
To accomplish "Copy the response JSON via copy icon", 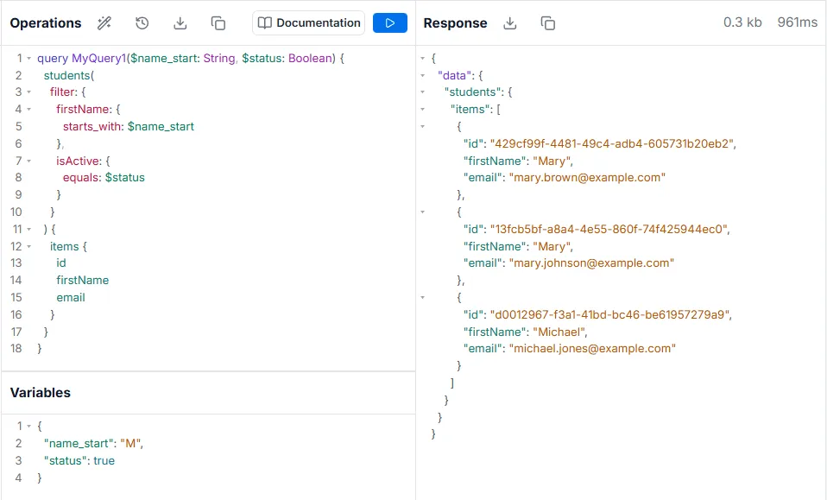I will pyautogui.click(x=548, y=23).
